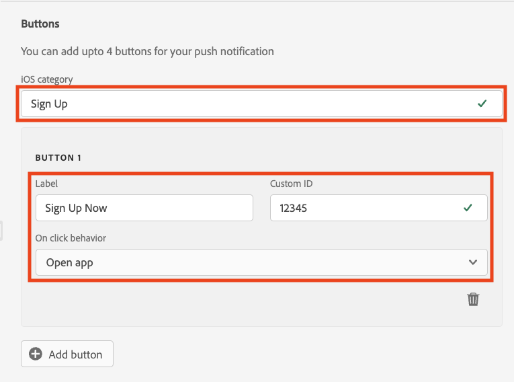The image size is (514, 382).
Task: Click the 'You can add upto 4 buttons' text
Action: point(147,52)
